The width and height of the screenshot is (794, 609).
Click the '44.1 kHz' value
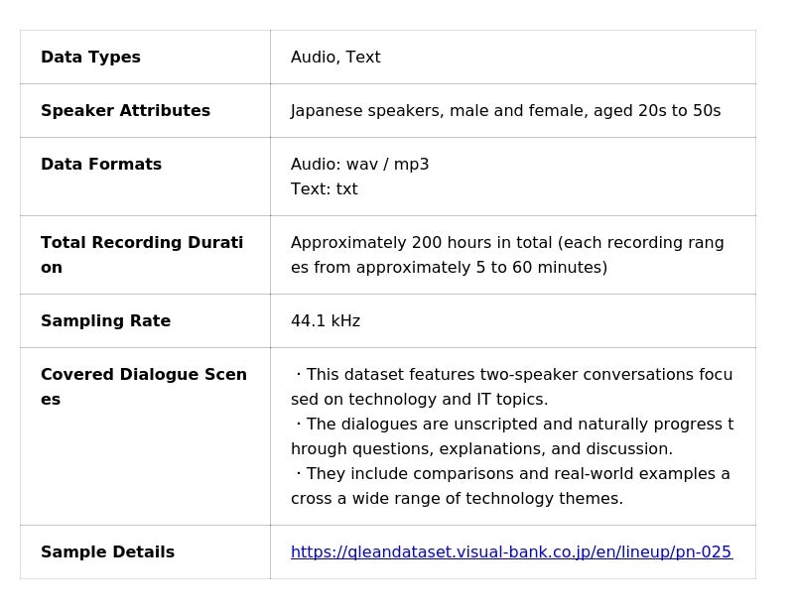point(326,321)
